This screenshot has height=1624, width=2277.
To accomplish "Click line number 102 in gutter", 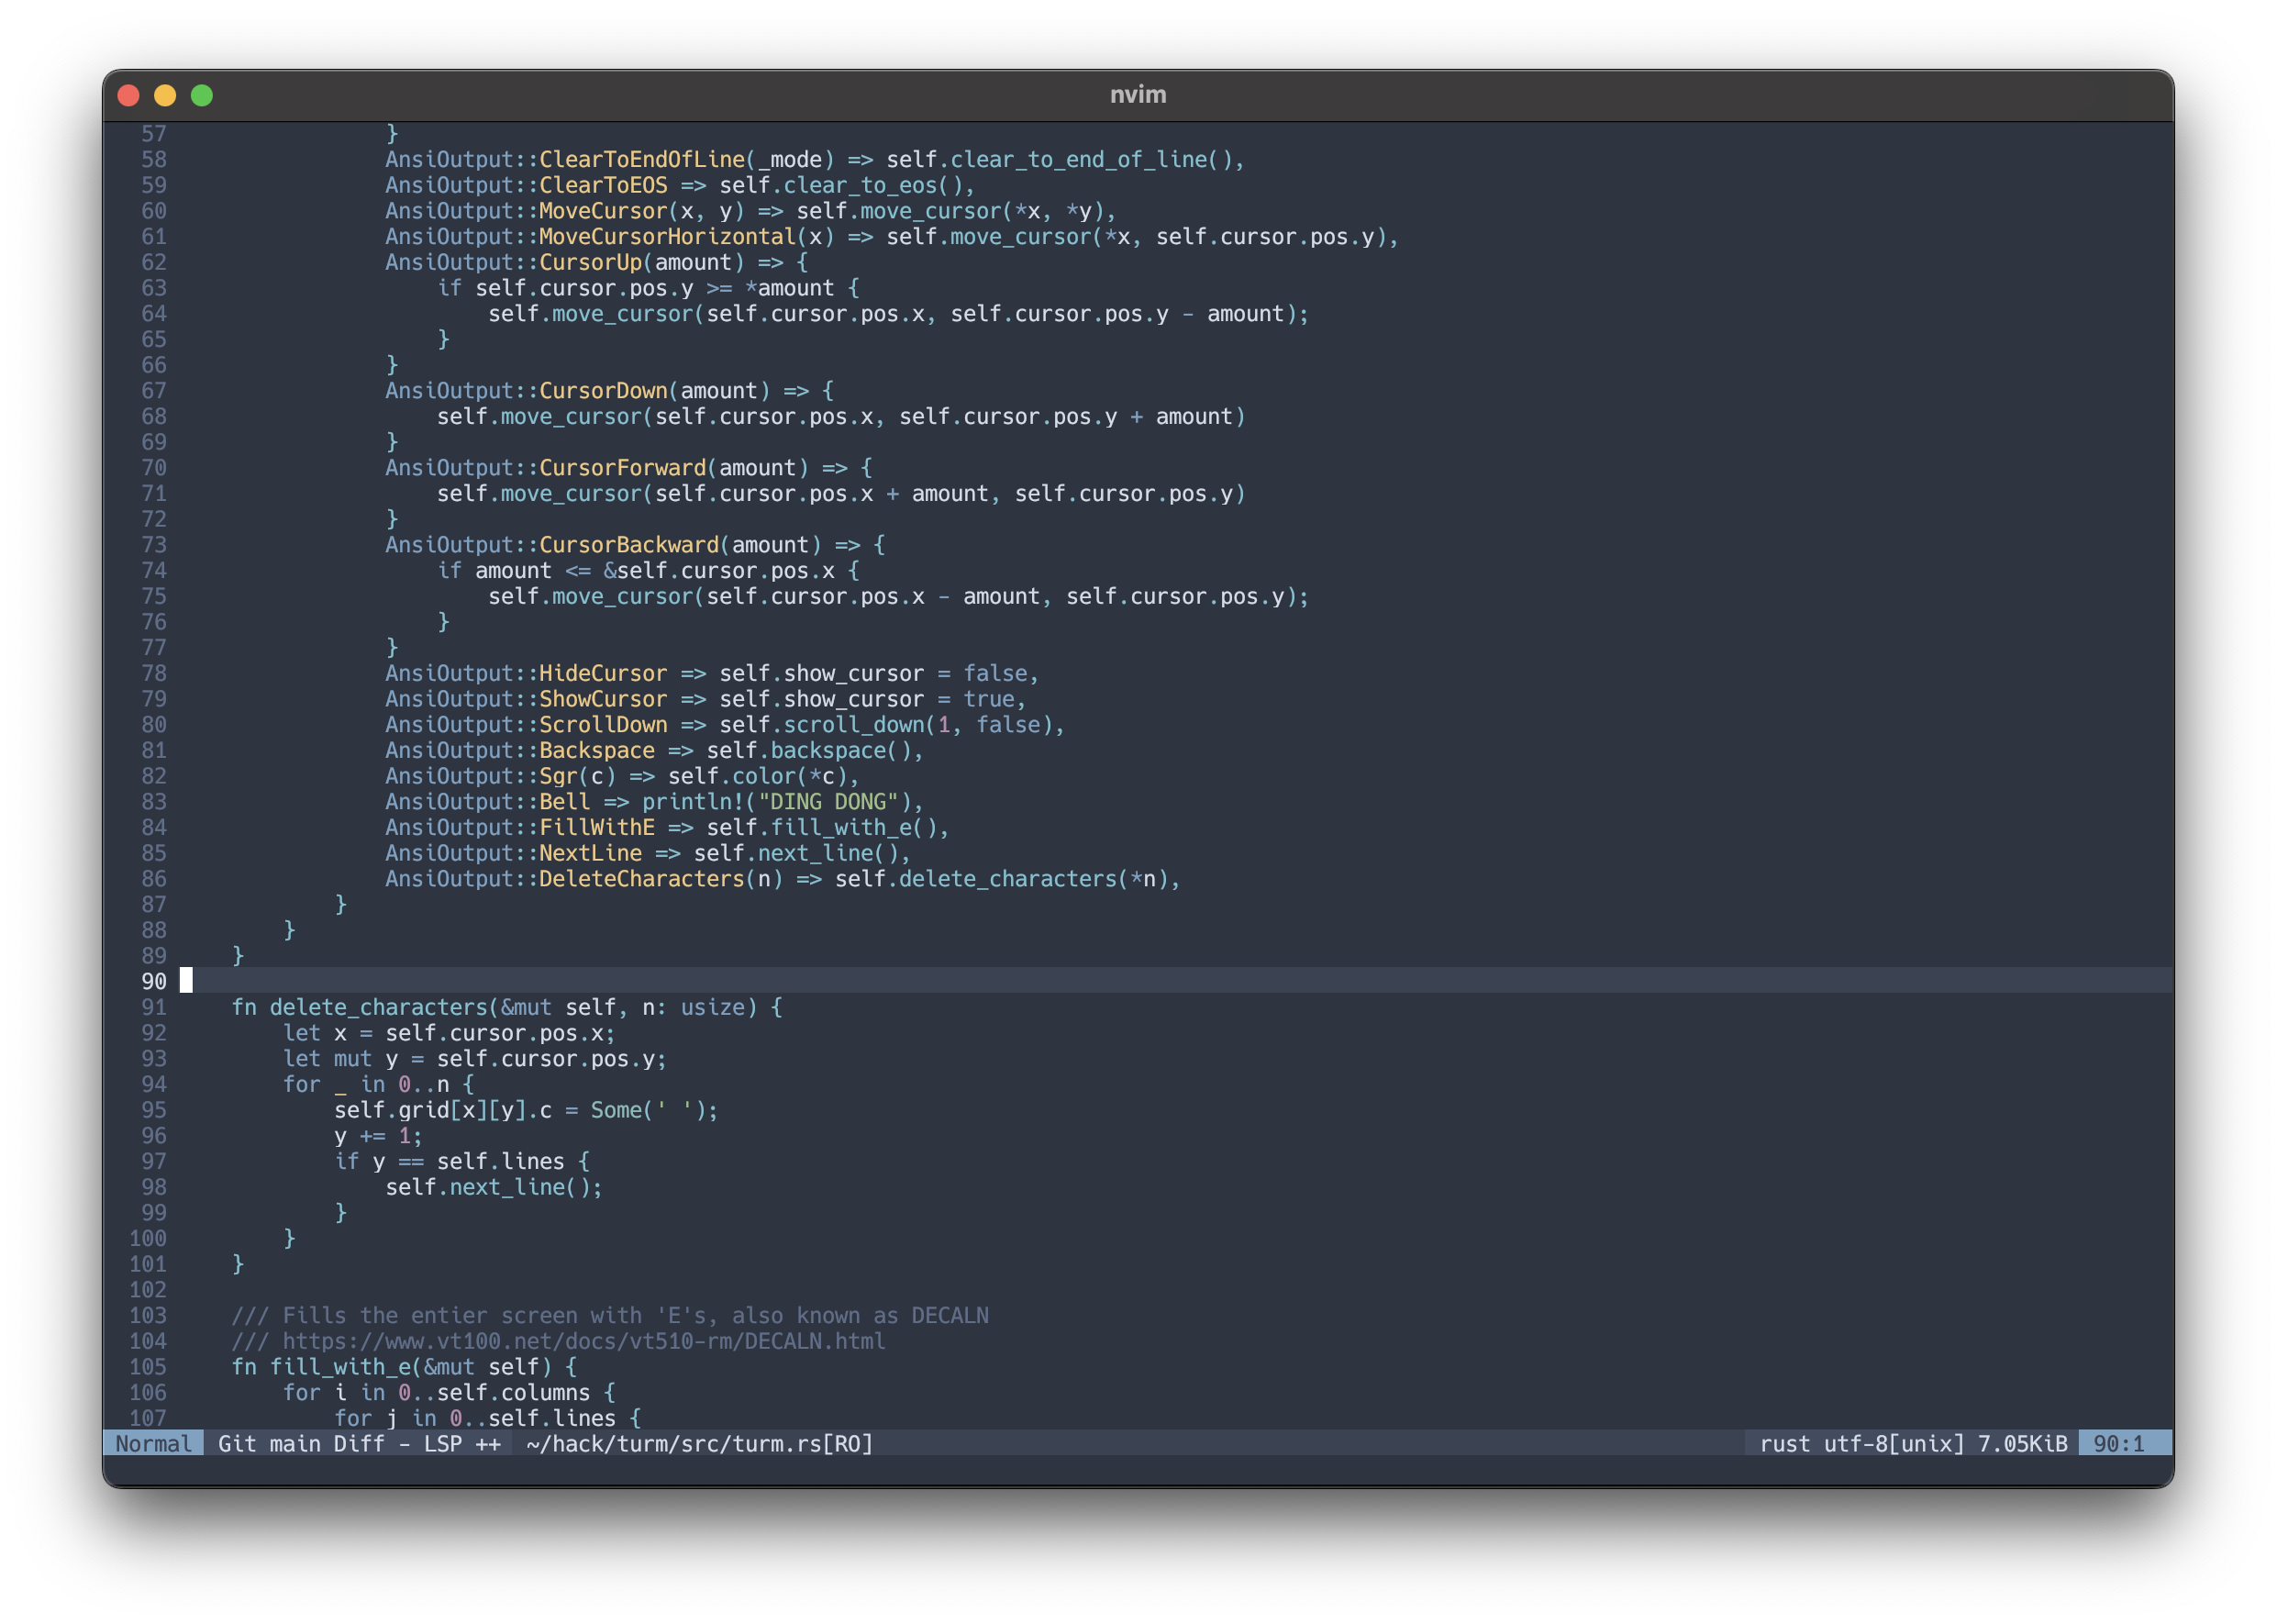I will click(147, 1289).
